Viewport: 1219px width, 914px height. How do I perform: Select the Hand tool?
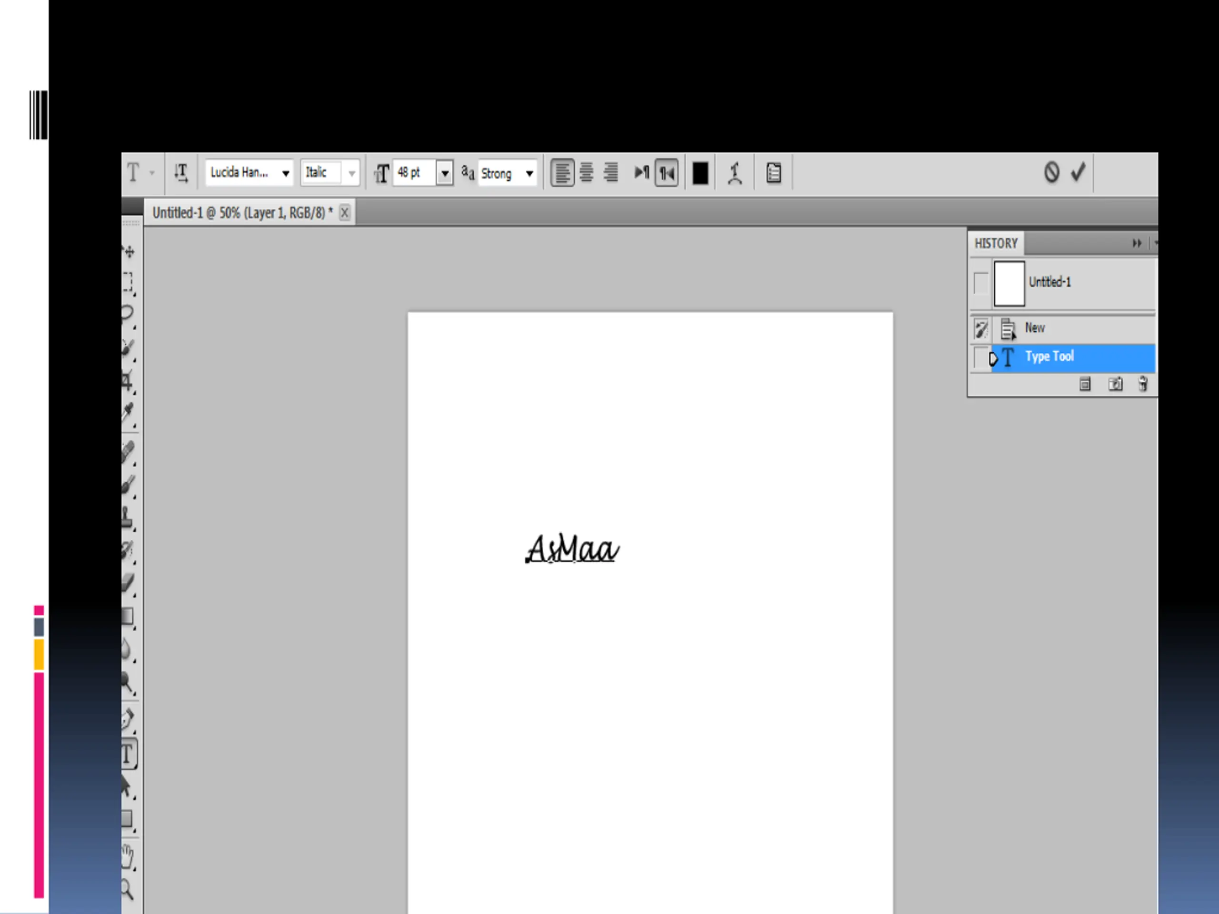coord(129,857)
